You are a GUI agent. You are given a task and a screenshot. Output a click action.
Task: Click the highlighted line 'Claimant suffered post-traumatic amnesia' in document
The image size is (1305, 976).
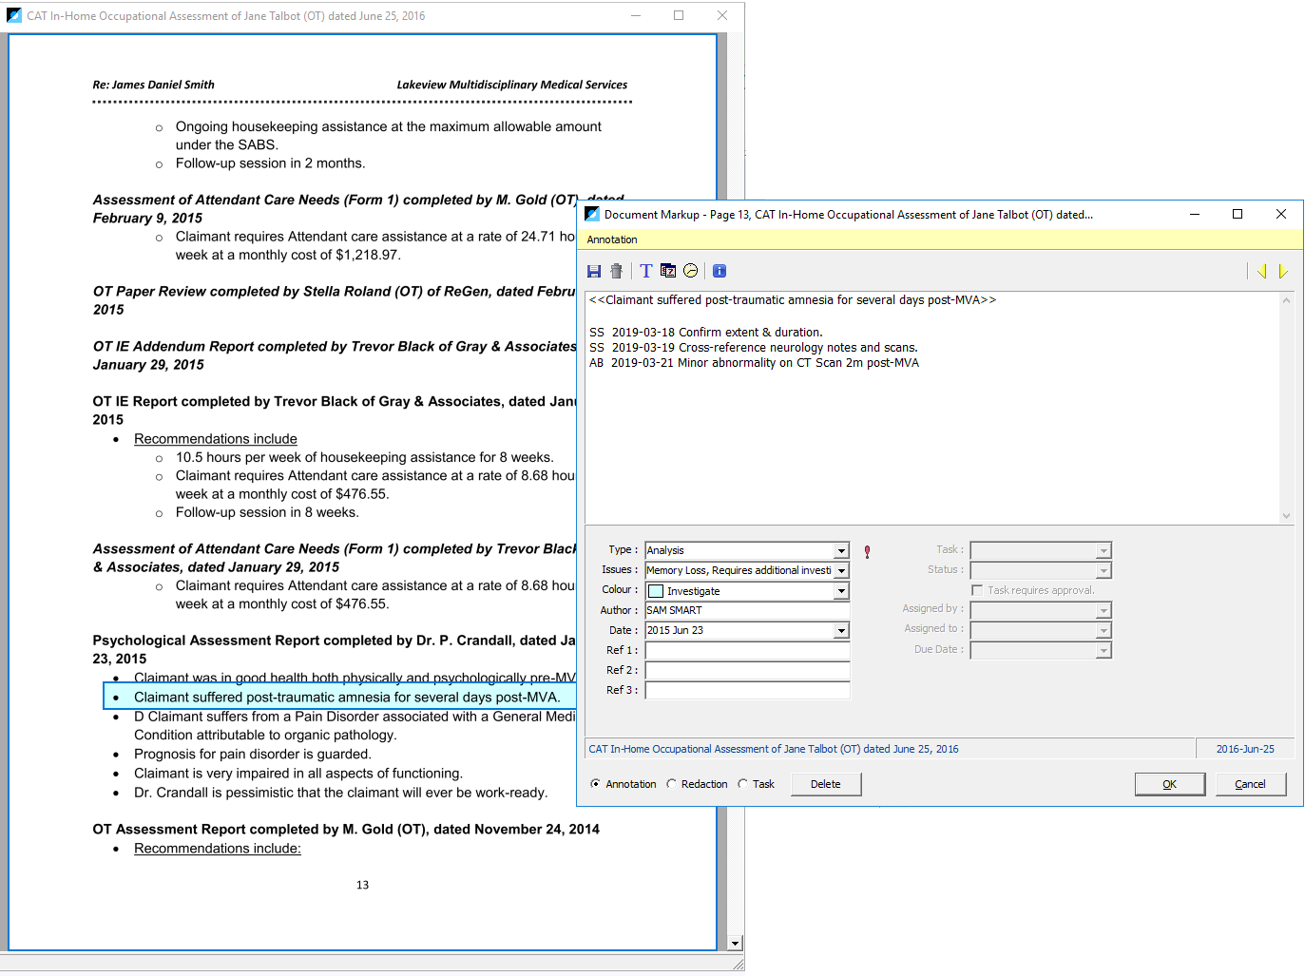tap(347, 698)
